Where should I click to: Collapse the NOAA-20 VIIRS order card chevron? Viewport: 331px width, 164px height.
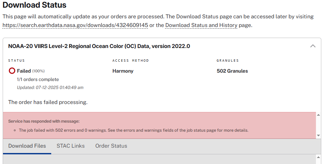(313, 46)
